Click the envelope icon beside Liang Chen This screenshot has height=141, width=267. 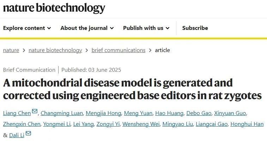[x=35, y=111]
